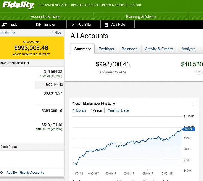Click the Fidelity logo

(18, 5)
